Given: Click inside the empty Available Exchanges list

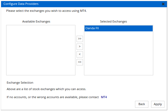Looking at the screenshot, I should [41, 50].
